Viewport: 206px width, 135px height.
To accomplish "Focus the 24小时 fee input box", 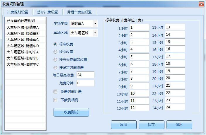I will pyautogui.click(x=175, y=107).
